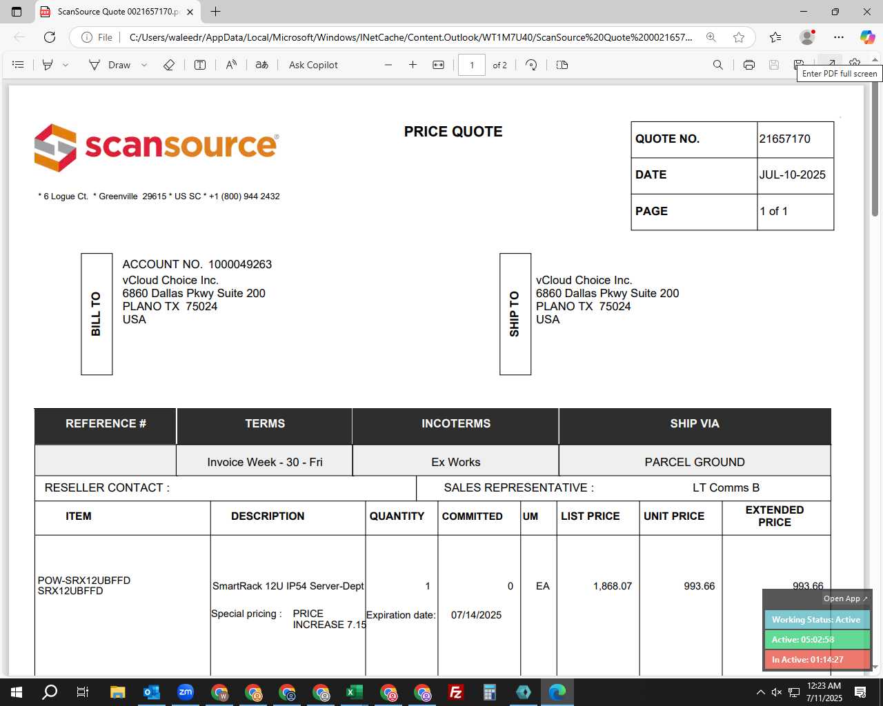Open the Copilot sidebar
Viewport: 883px width, 706px height.
[x=867, y=37]
